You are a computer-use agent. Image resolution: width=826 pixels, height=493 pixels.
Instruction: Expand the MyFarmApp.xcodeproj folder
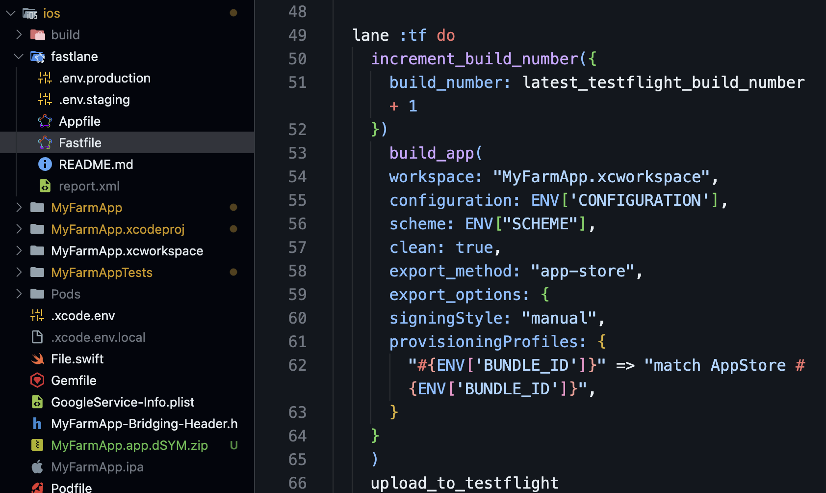click(x=19, y=229)
